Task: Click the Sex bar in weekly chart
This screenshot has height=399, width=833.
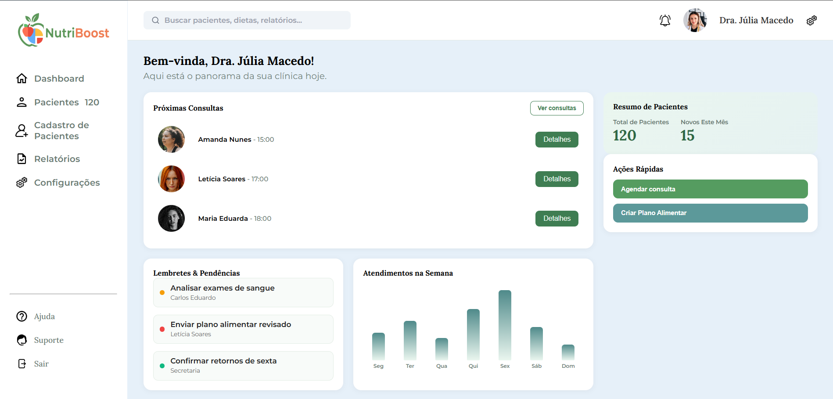Action: point(505,325)
